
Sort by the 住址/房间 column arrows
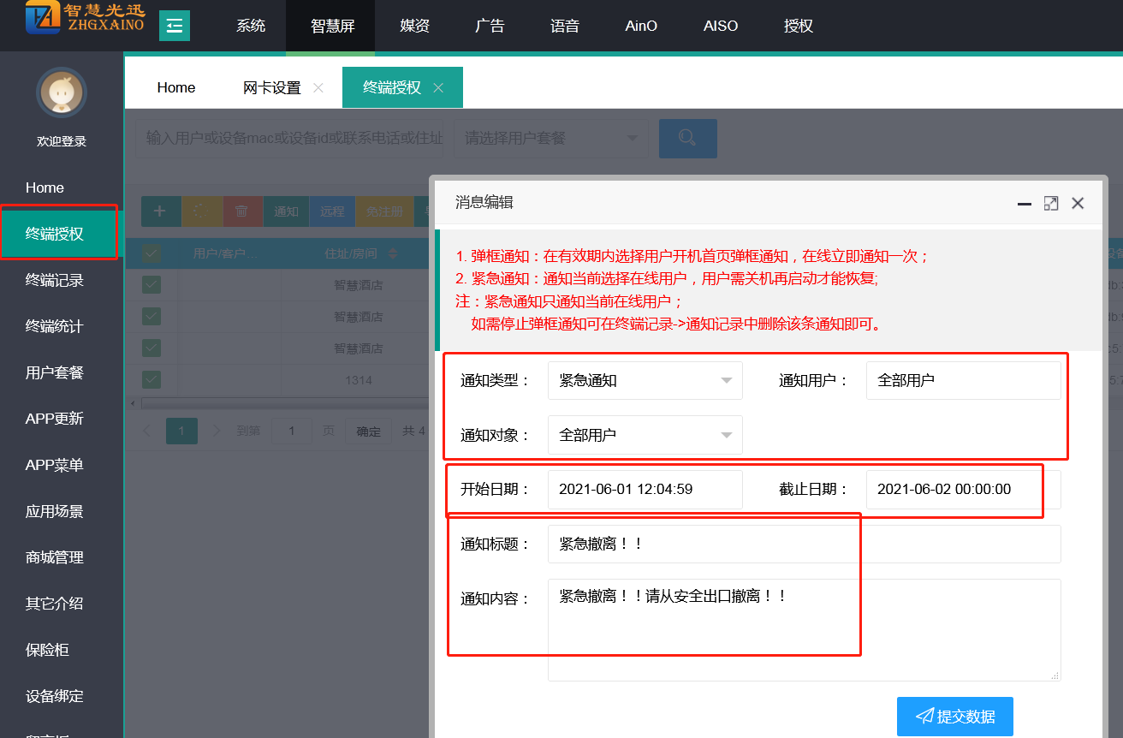pos(393,253)
